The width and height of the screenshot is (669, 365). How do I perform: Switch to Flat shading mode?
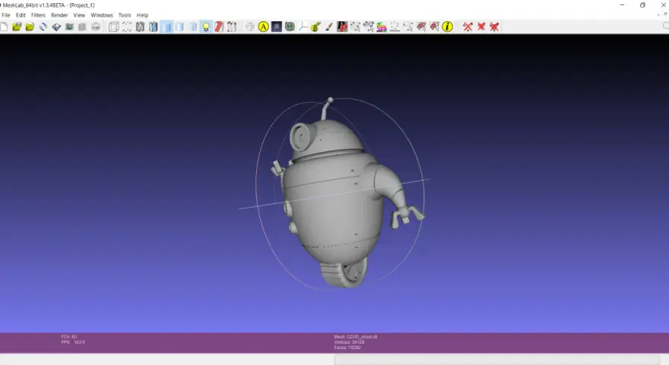tap(179, 27)
